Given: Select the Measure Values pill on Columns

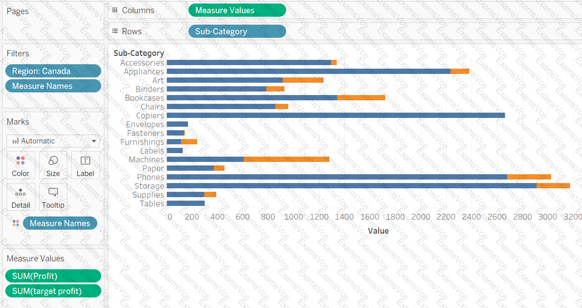Looking at the screenshot, I should (x=237, y=10).
